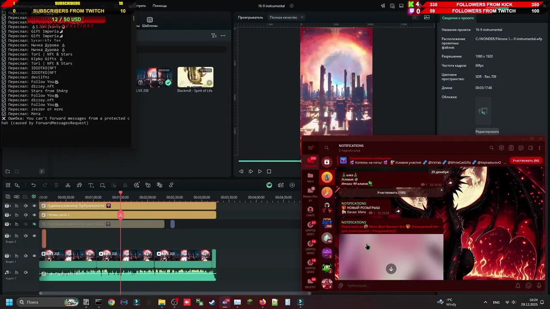Open the Полное качество quality dropdown

tap(286, 18)
